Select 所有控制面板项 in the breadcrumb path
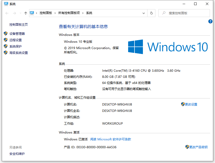Viewport: 215px width, 163px height. pyautogui.click(x=69, y=13)
